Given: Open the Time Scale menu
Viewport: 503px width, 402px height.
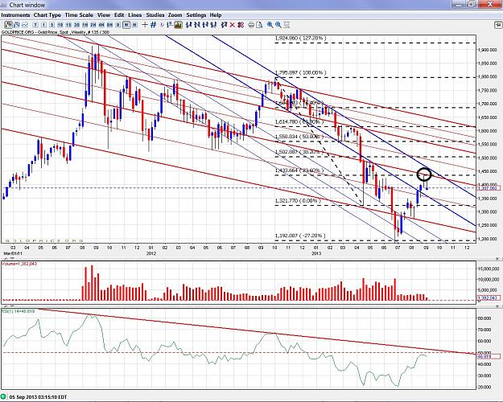Looking at the screenshot, I should coord(79,15).
